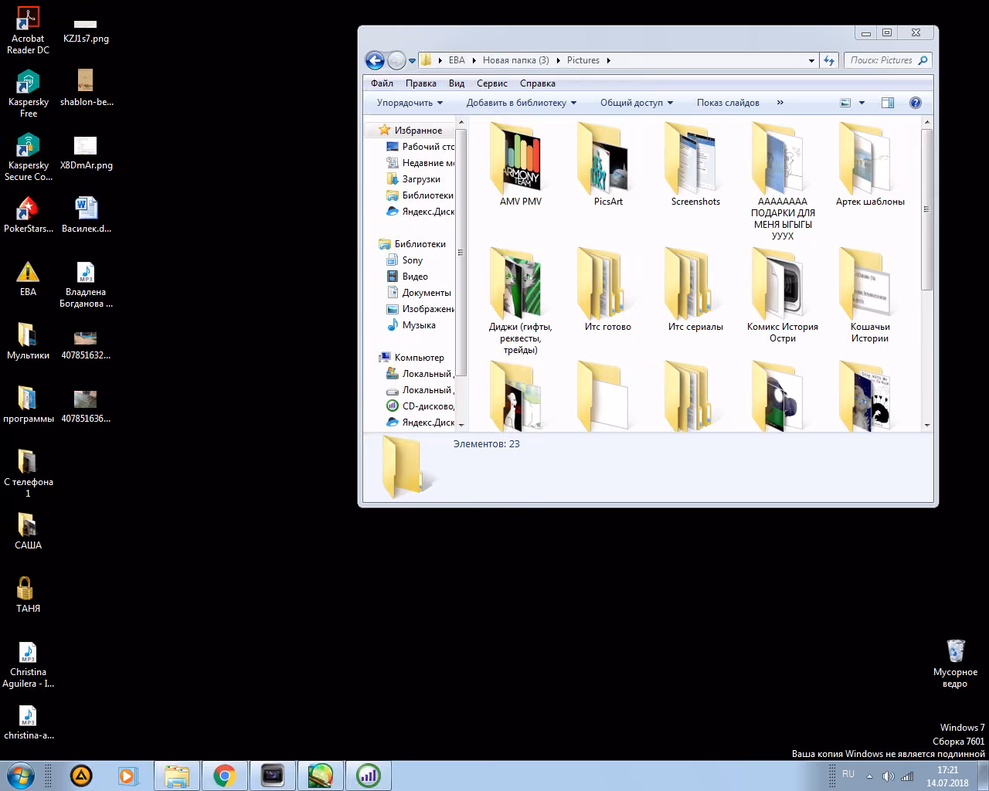Toggle the preview pane icon
Screen dimensions: 989x791
(x=888, y=103)
